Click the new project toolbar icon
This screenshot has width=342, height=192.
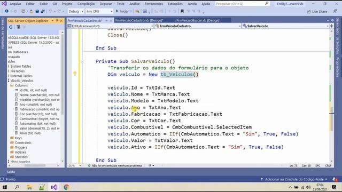click(23, 11)
